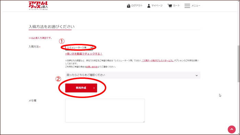Open the 入稿データ制作アシストサービス link
Viewport: 240px width, 135px height.
point(158,61)
